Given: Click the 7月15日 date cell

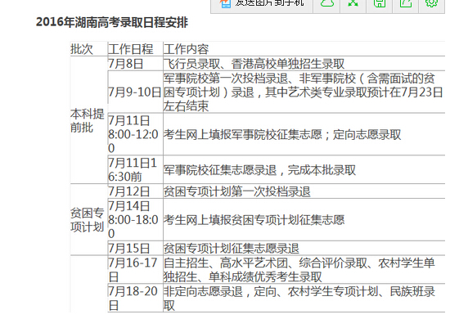Looking at the screenshot, I should [x=128, y=249].
